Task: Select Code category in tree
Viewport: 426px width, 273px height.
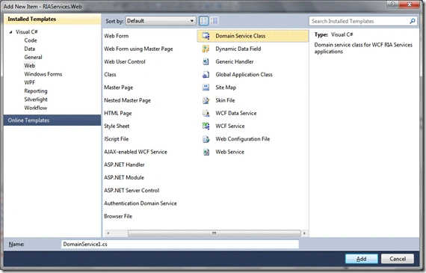Action: (31, 40)
